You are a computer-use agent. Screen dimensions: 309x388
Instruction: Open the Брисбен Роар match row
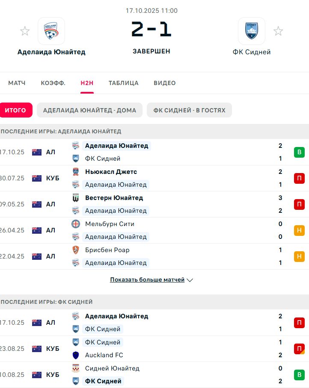pyautogui.click(x=154, y=256)
